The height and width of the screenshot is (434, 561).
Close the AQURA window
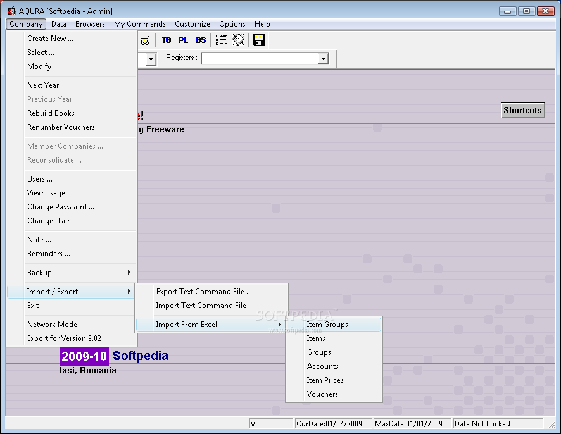coord(546,11)
